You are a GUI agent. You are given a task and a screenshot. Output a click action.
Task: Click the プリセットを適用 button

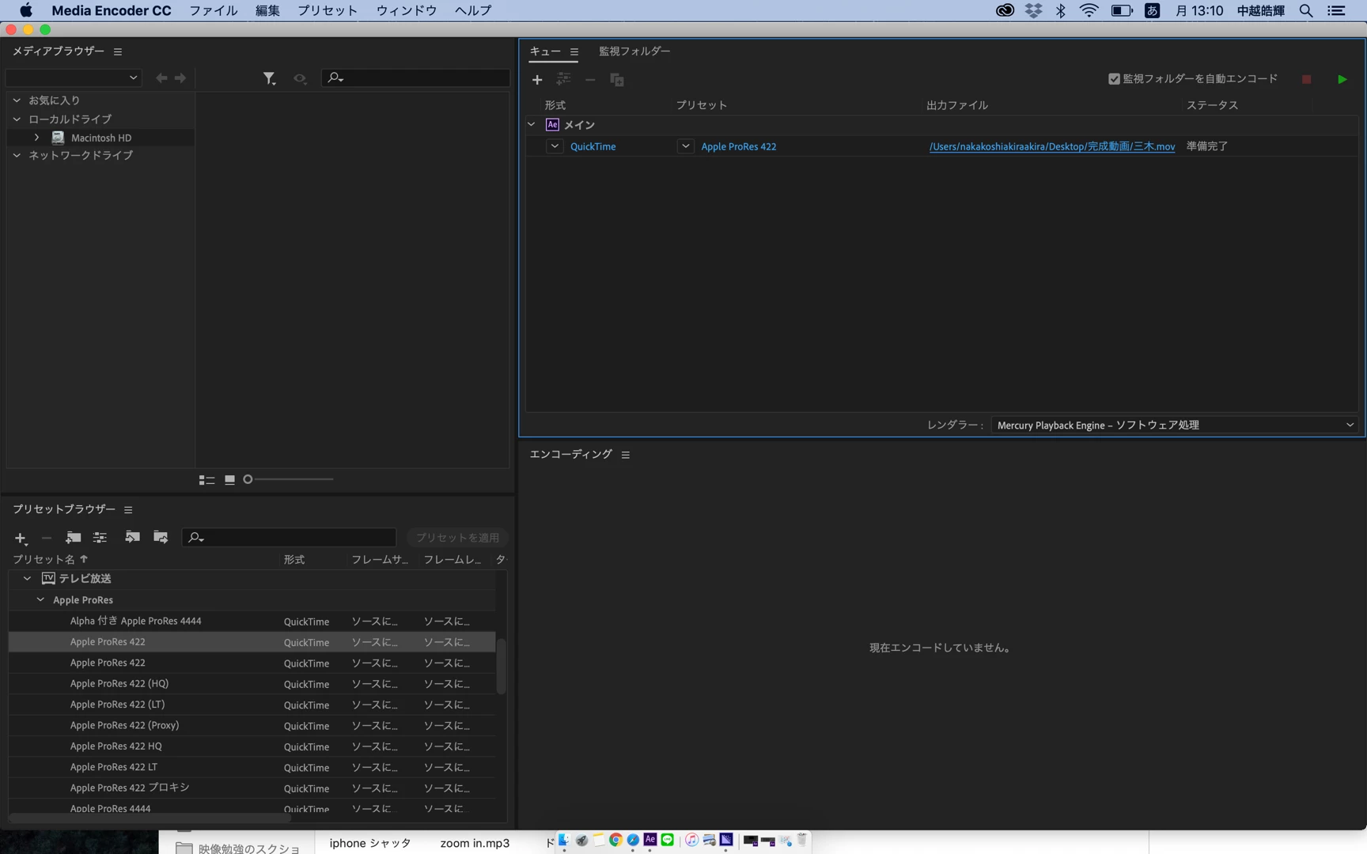pyautogui.click(x=458, y=538)
